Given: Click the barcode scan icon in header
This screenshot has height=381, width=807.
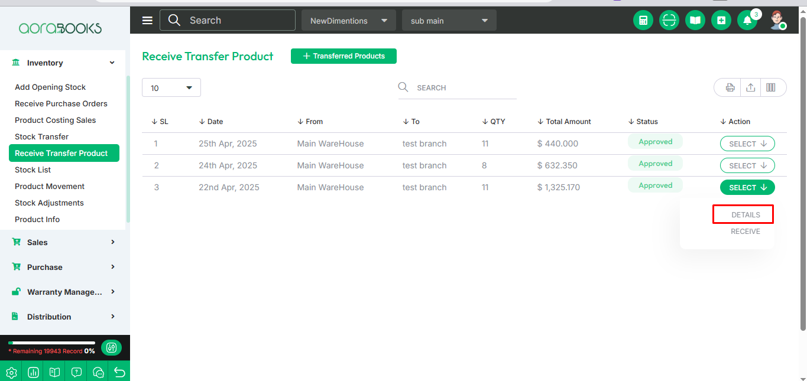Looking at the screenshot, I should point(669,21).
